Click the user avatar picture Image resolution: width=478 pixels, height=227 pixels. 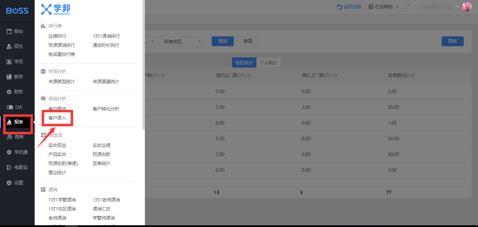pyautogui.click(x=467, y=7)
